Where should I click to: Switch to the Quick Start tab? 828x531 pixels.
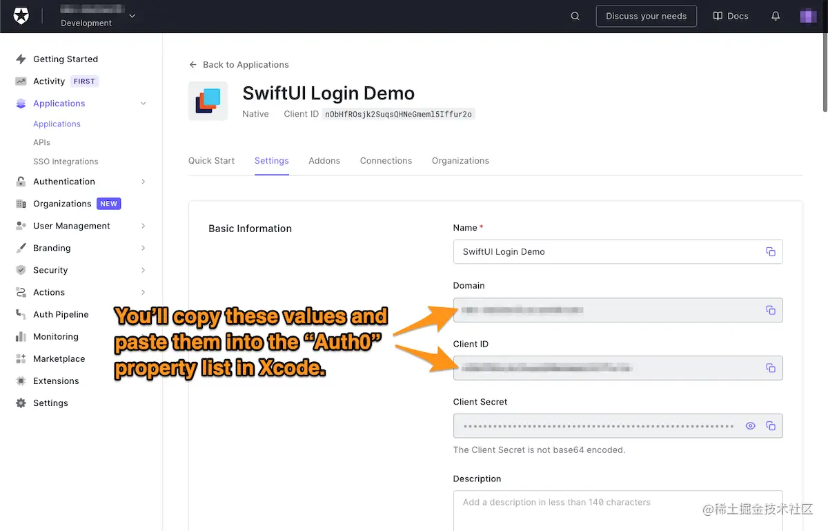click(211, 160)
